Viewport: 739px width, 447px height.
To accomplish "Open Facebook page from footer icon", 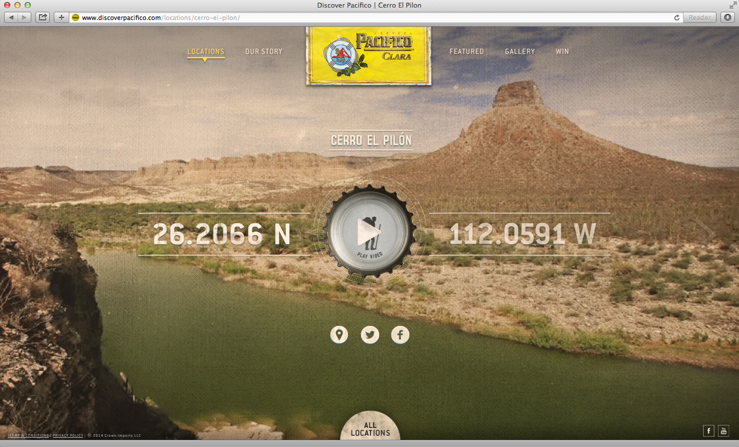I will tap(709, 431).
